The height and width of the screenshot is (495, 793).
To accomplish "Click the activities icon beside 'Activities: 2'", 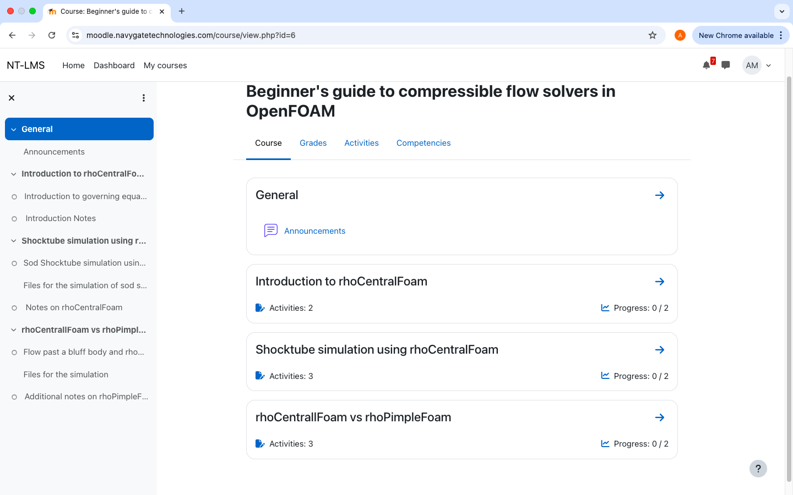I will (260, 307).
